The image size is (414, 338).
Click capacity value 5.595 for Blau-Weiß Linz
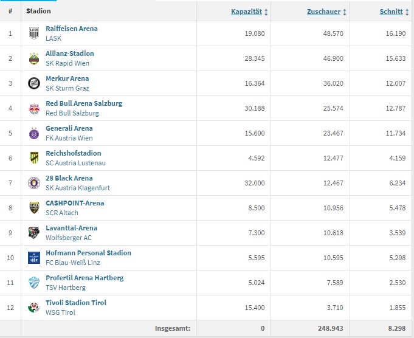pyautogui.click(x=257, y=258)
